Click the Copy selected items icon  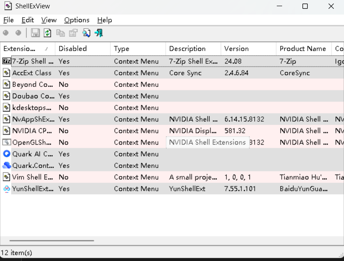tap(60, 33)
